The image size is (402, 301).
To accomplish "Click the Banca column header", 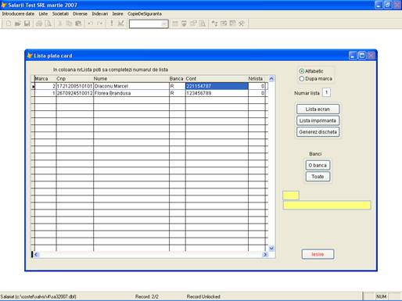I will [x=178, y=78].
